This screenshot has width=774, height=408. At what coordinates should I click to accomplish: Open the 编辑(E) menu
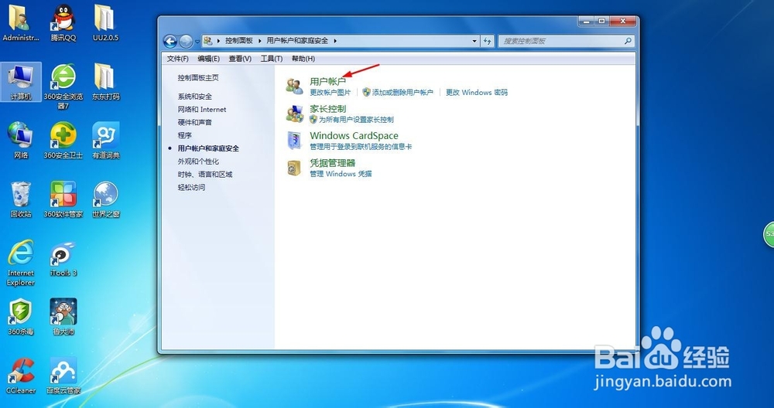pos(208,59)
